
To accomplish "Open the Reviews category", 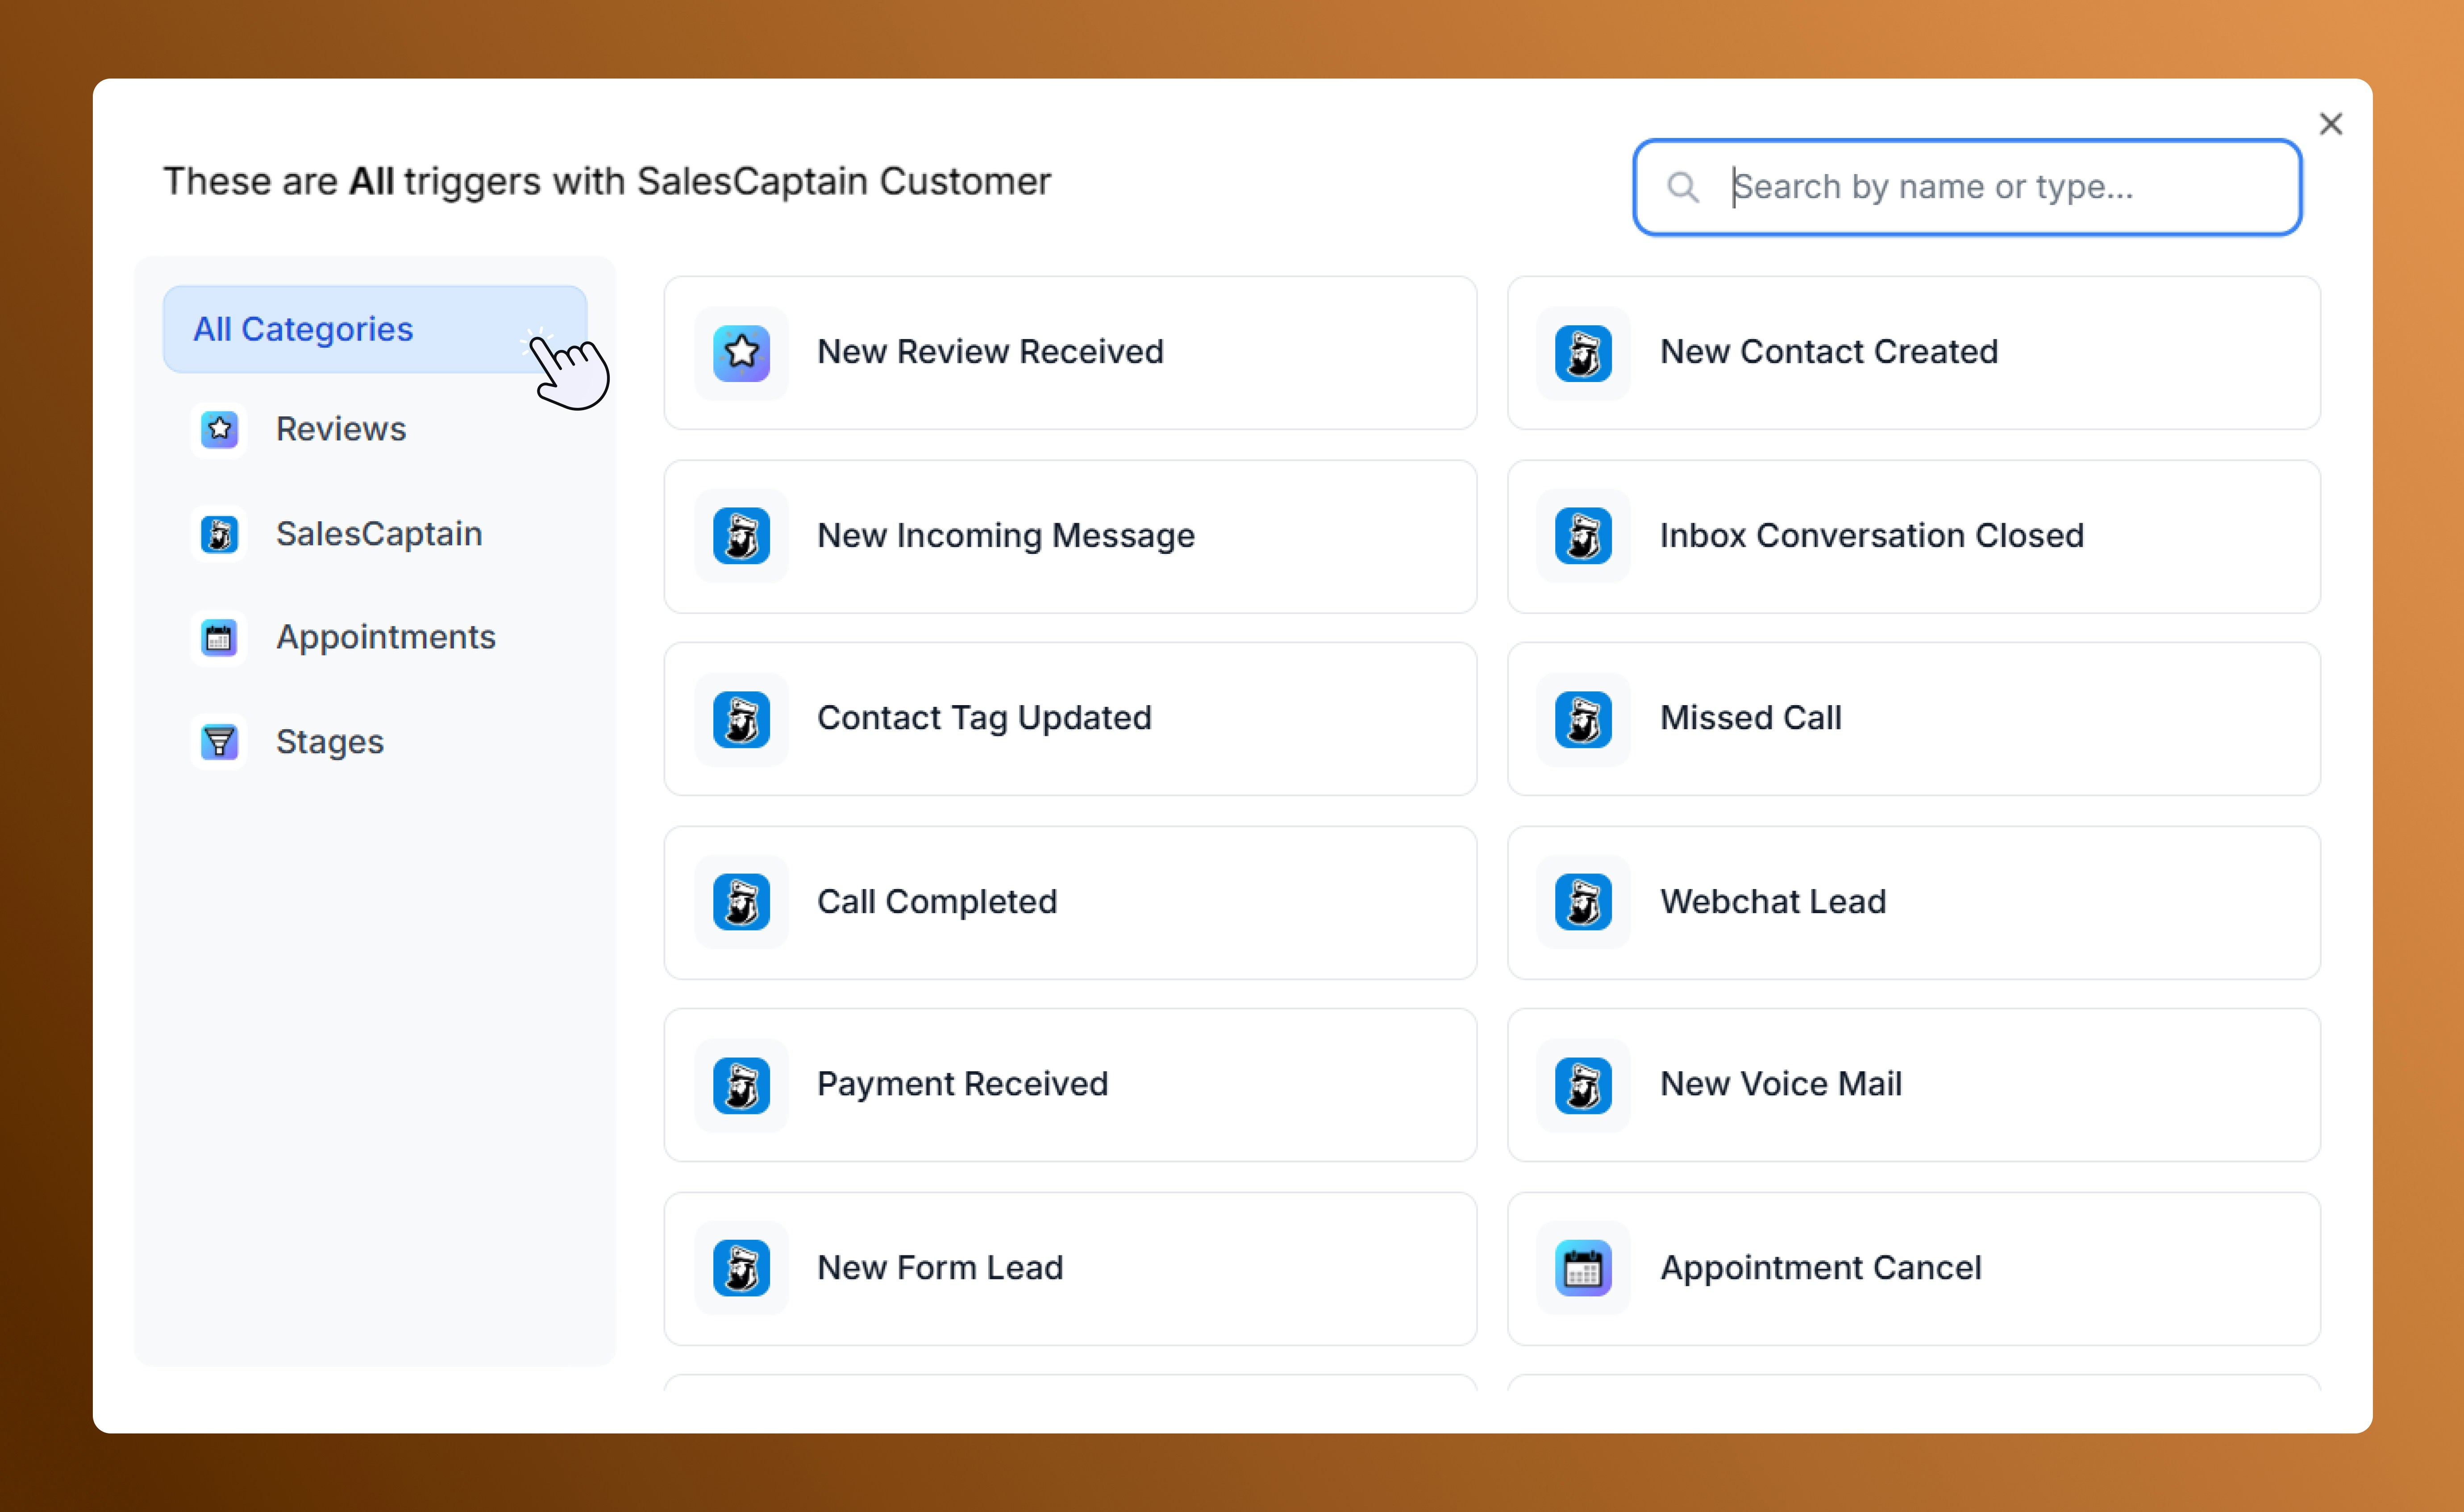I will [x=340, y=429].
